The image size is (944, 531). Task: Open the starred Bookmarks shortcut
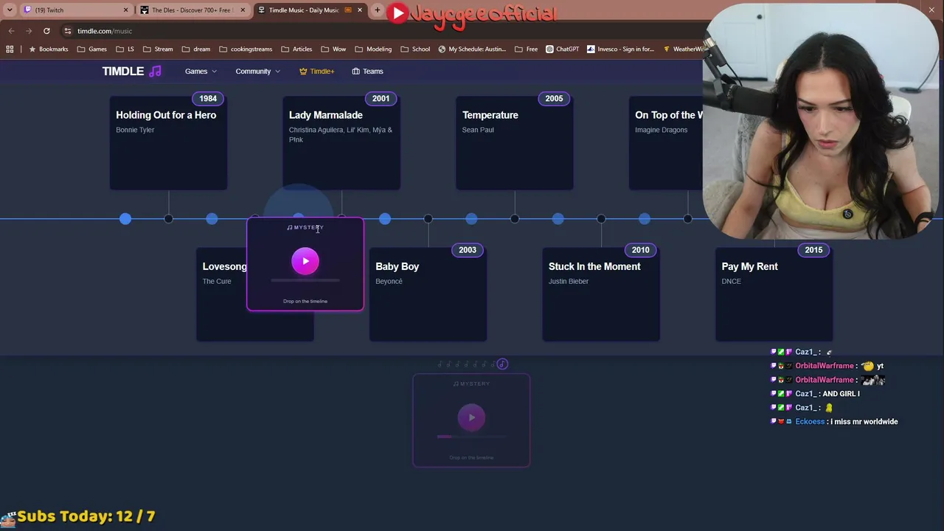click(48, 49)
